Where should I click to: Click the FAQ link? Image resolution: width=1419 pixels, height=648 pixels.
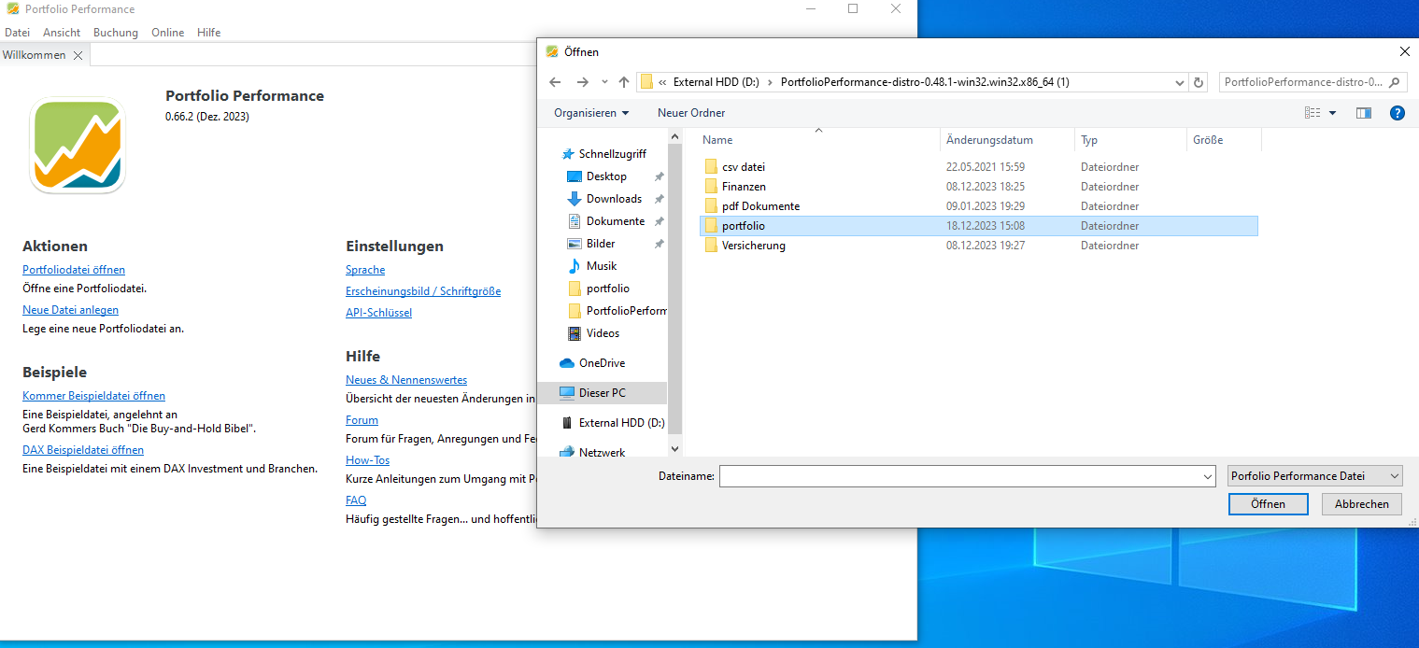point(356,500)
